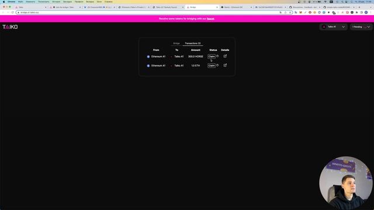Image resolution: width=374 pixels, height=210 pixels.
Task: Click Ethereum icon in HORSE row
Action: pyautogui.click(x=148, y=57)
